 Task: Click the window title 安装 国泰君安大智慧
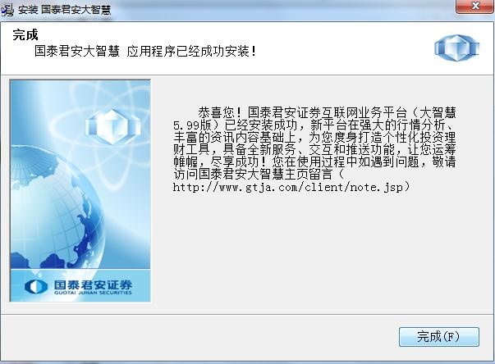[x=64, y=10]
